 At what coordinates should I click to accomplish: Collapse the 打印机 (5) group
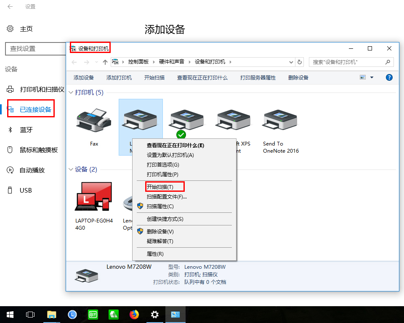coord(71,93)
